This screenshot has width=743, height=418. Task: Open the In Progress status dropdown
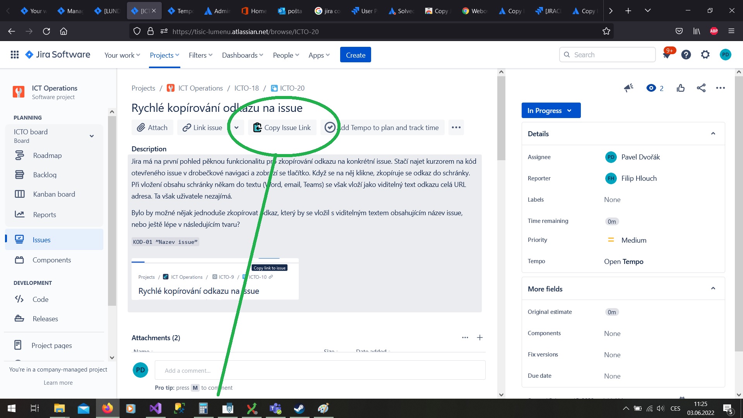click(x=551, y=110)
